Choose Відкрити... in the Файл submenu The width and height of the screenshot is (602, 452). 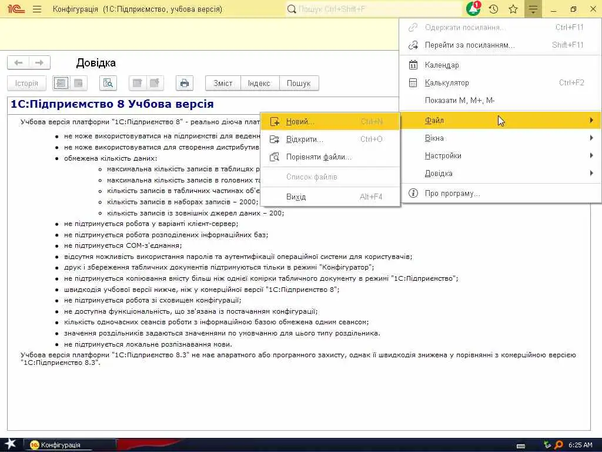(330, 139)
